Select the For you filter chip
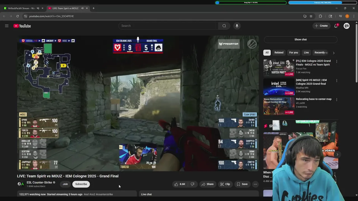Image resolution: width=358 pixels, height=201 pixels. coord(293,52)
